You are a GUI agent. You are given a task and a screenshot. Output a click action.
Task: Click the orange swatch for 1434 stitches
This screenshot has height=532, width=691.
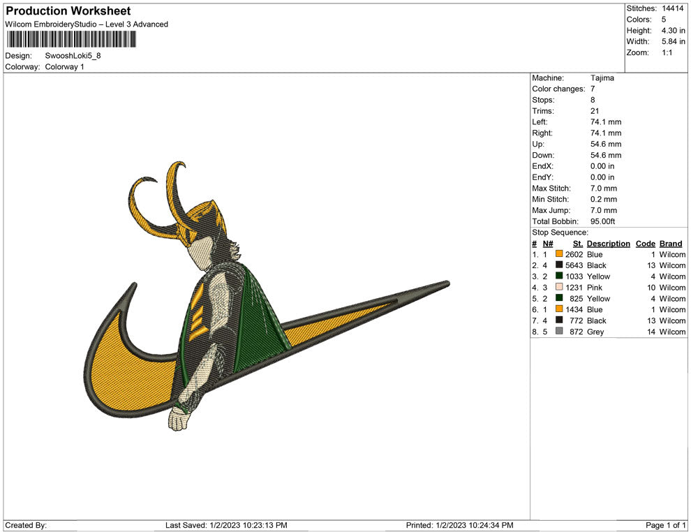559,309
